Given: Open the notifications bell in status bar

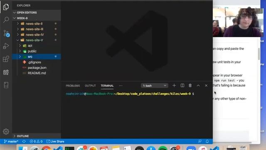Looking at the screenshot, I should coord(207,141).
